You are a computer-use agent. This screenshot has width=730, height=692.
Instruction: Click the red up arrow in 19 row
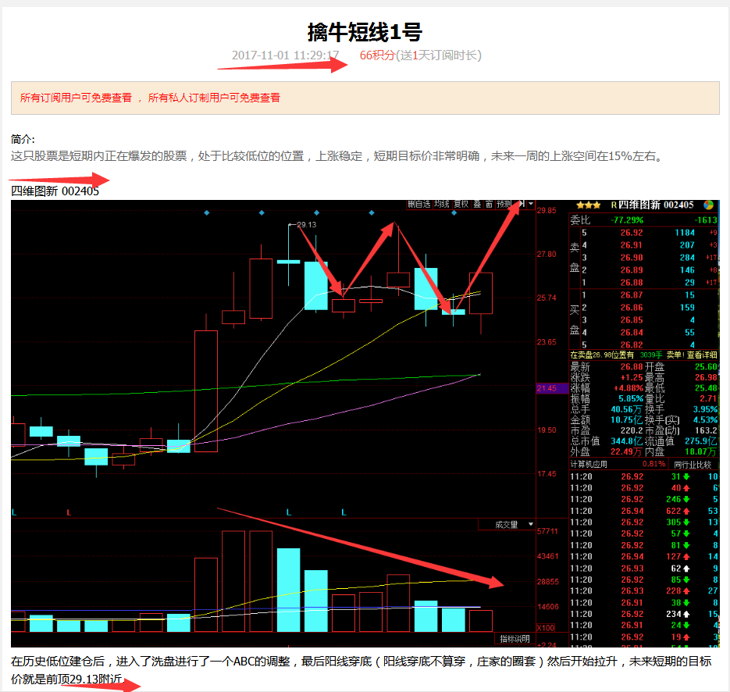(686, 637)
